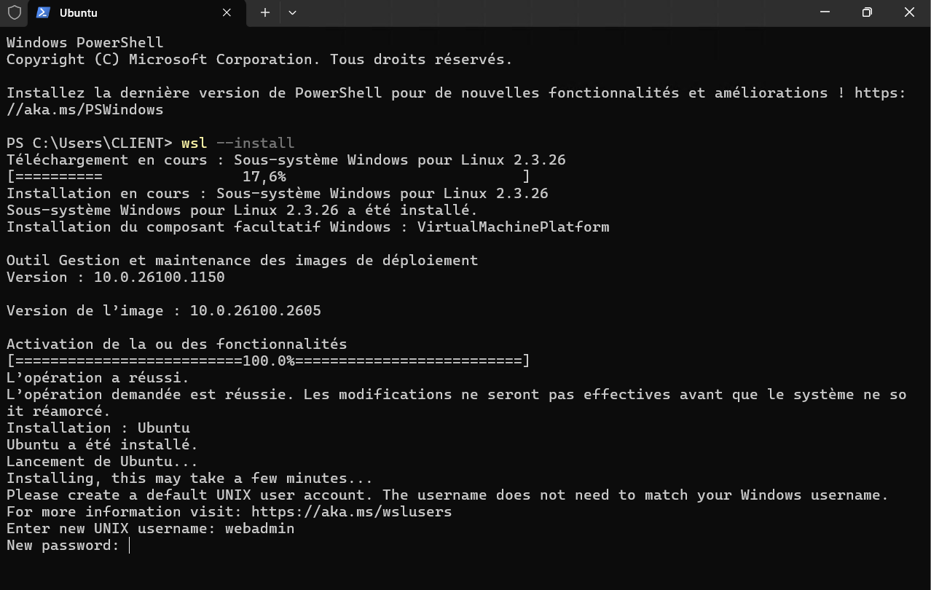Click the PS C:\Users\CLIENT> prompt
Image resolution: width=931 pixels, height=590 pixels.
point(89,143)
